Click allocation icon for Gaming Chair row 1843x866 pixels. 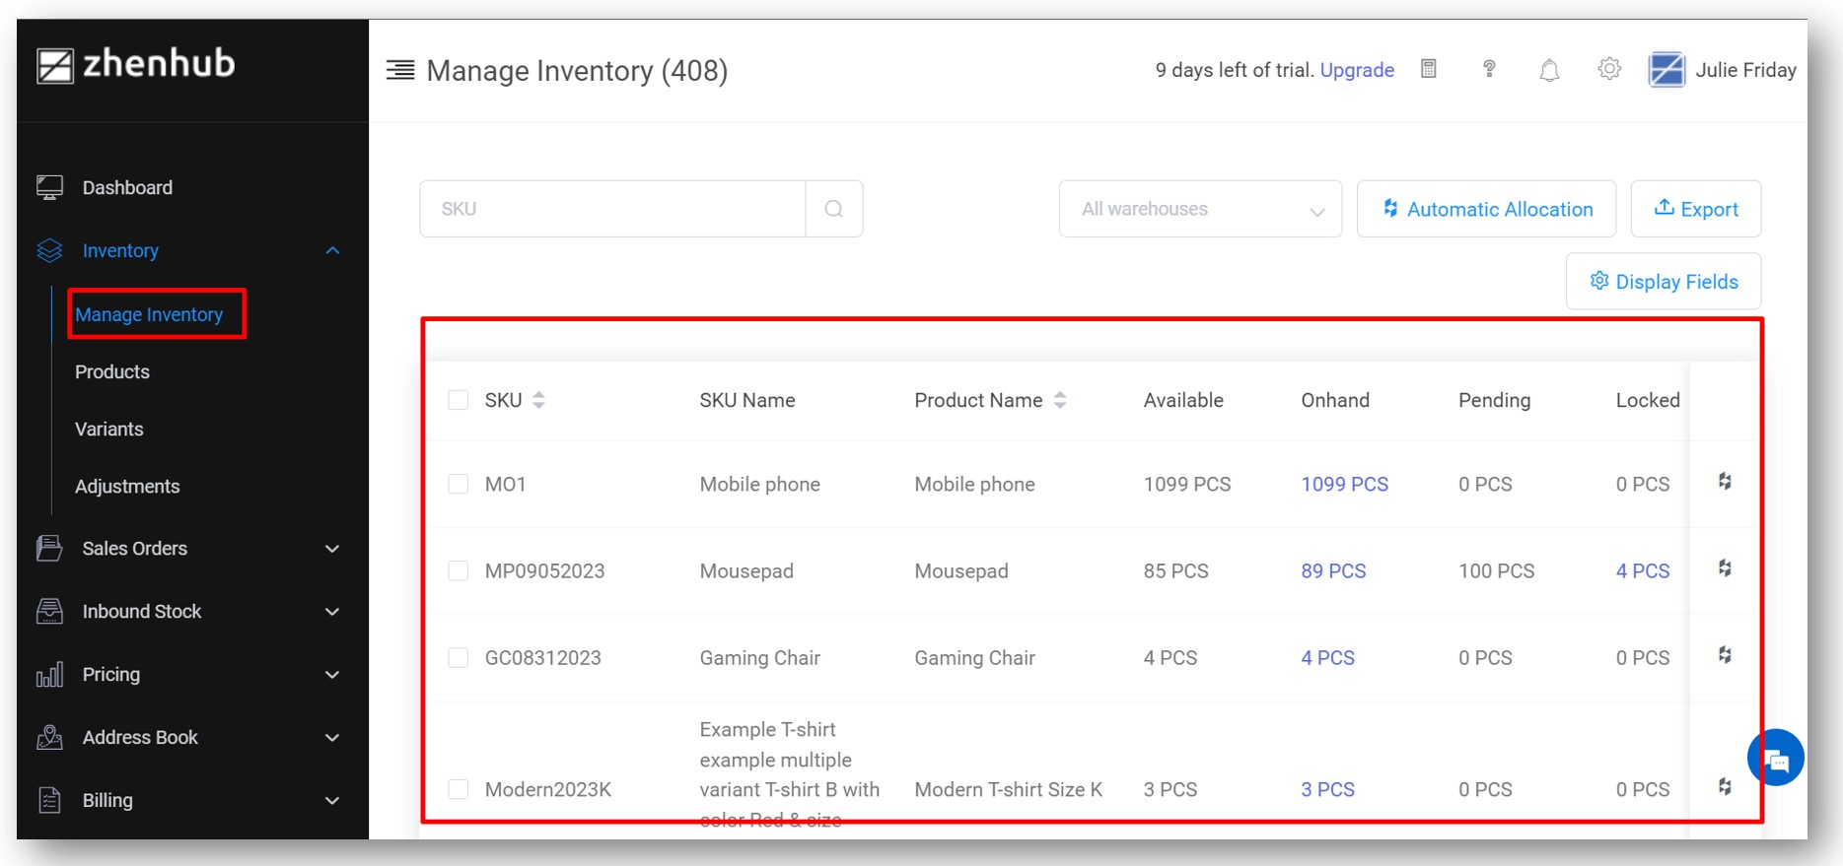[1725, 655]
